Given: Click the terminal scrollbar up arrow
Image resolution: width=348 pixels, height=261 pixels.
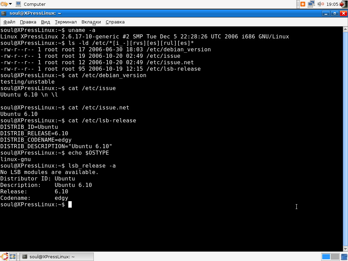Looking at the screenshot, I should (345, 29).
